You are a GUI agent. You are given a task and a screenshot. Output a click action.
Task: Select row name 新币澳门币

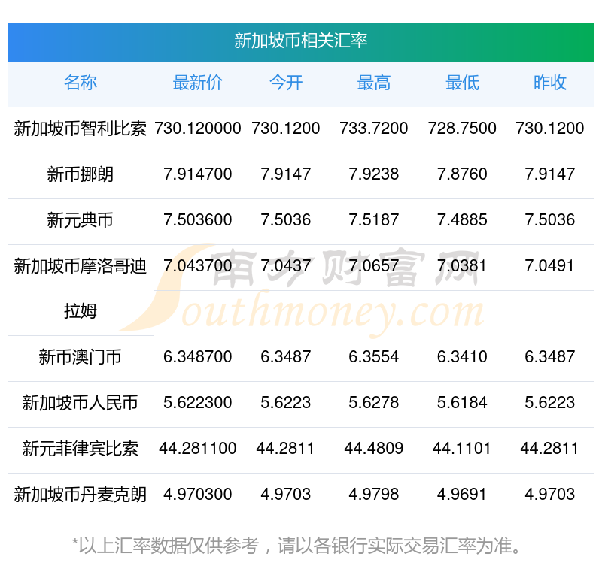tap(81, 357)
